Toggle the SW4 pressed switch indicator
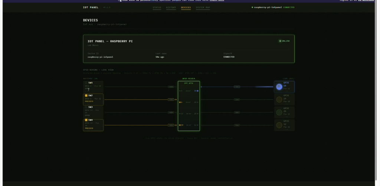This screenshot has height=186, width=380. click(86, 120)
